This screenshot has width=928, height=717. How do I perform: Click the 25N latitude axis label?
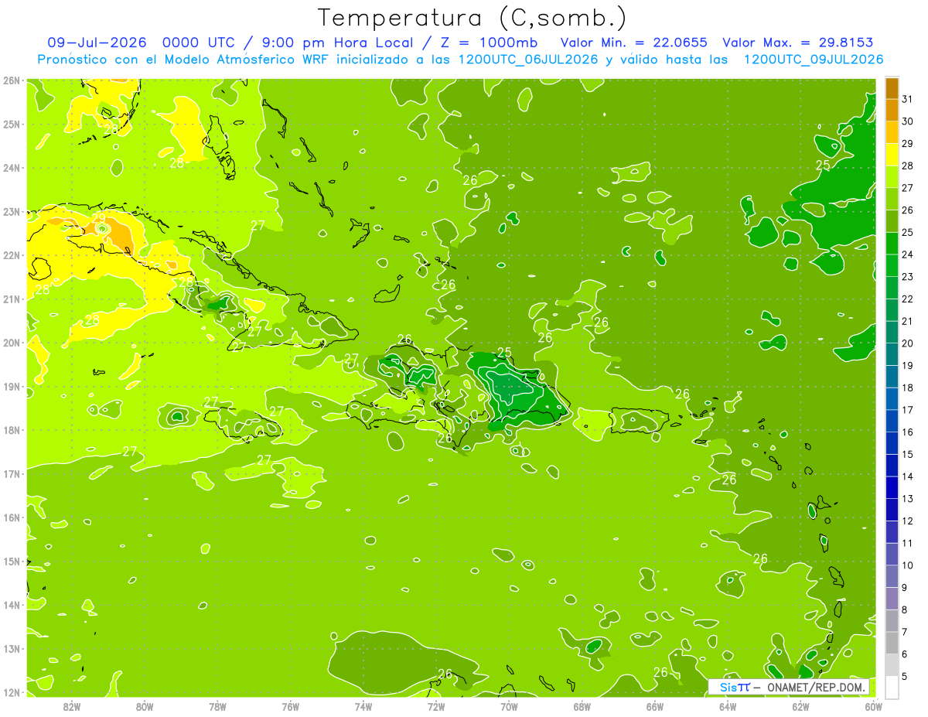[x=11, y=125]
